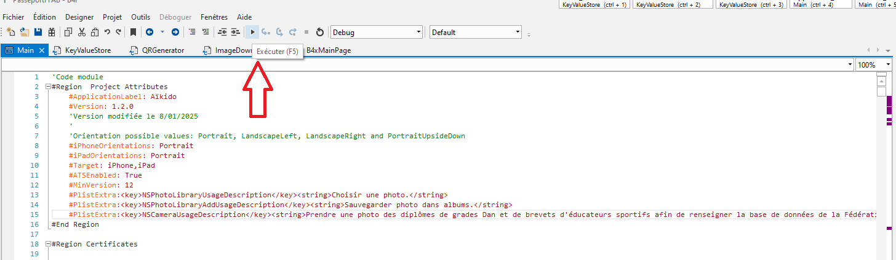Click the export as zip icon

(x=52, y=32)
